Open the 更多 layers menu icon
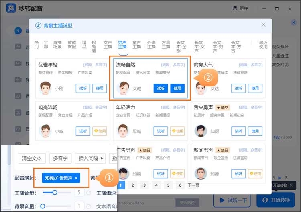Viewport: 301px width, 212px height. point(235,8)
